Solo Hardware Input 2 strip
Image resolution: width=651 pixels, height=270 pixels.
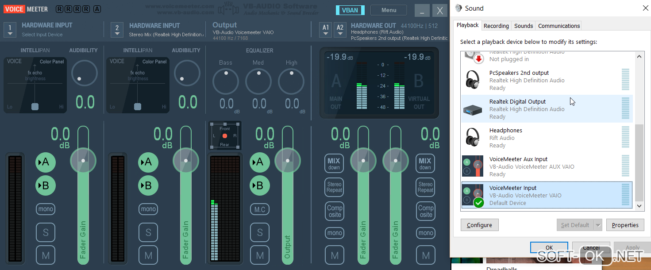(x=148, y=232)
